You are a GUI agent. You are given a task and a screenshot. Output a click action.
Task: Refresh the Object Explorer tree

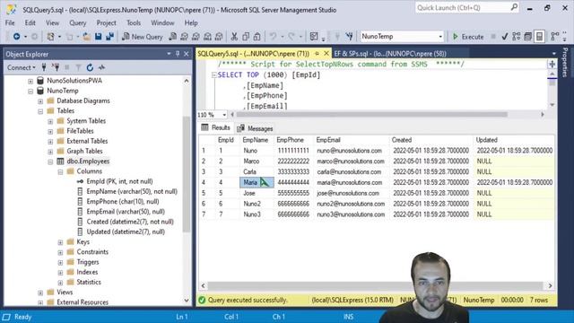pos(90,67)
